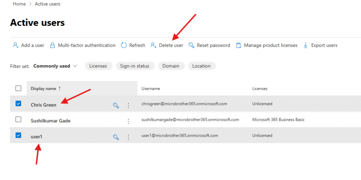
Task: Select the Licenses filter pill
Action: 98,66
